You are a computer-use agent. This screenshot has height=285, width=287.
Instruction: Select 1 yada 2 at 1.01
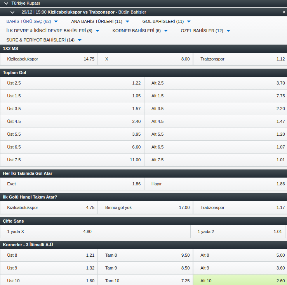[x=238, y=231]
